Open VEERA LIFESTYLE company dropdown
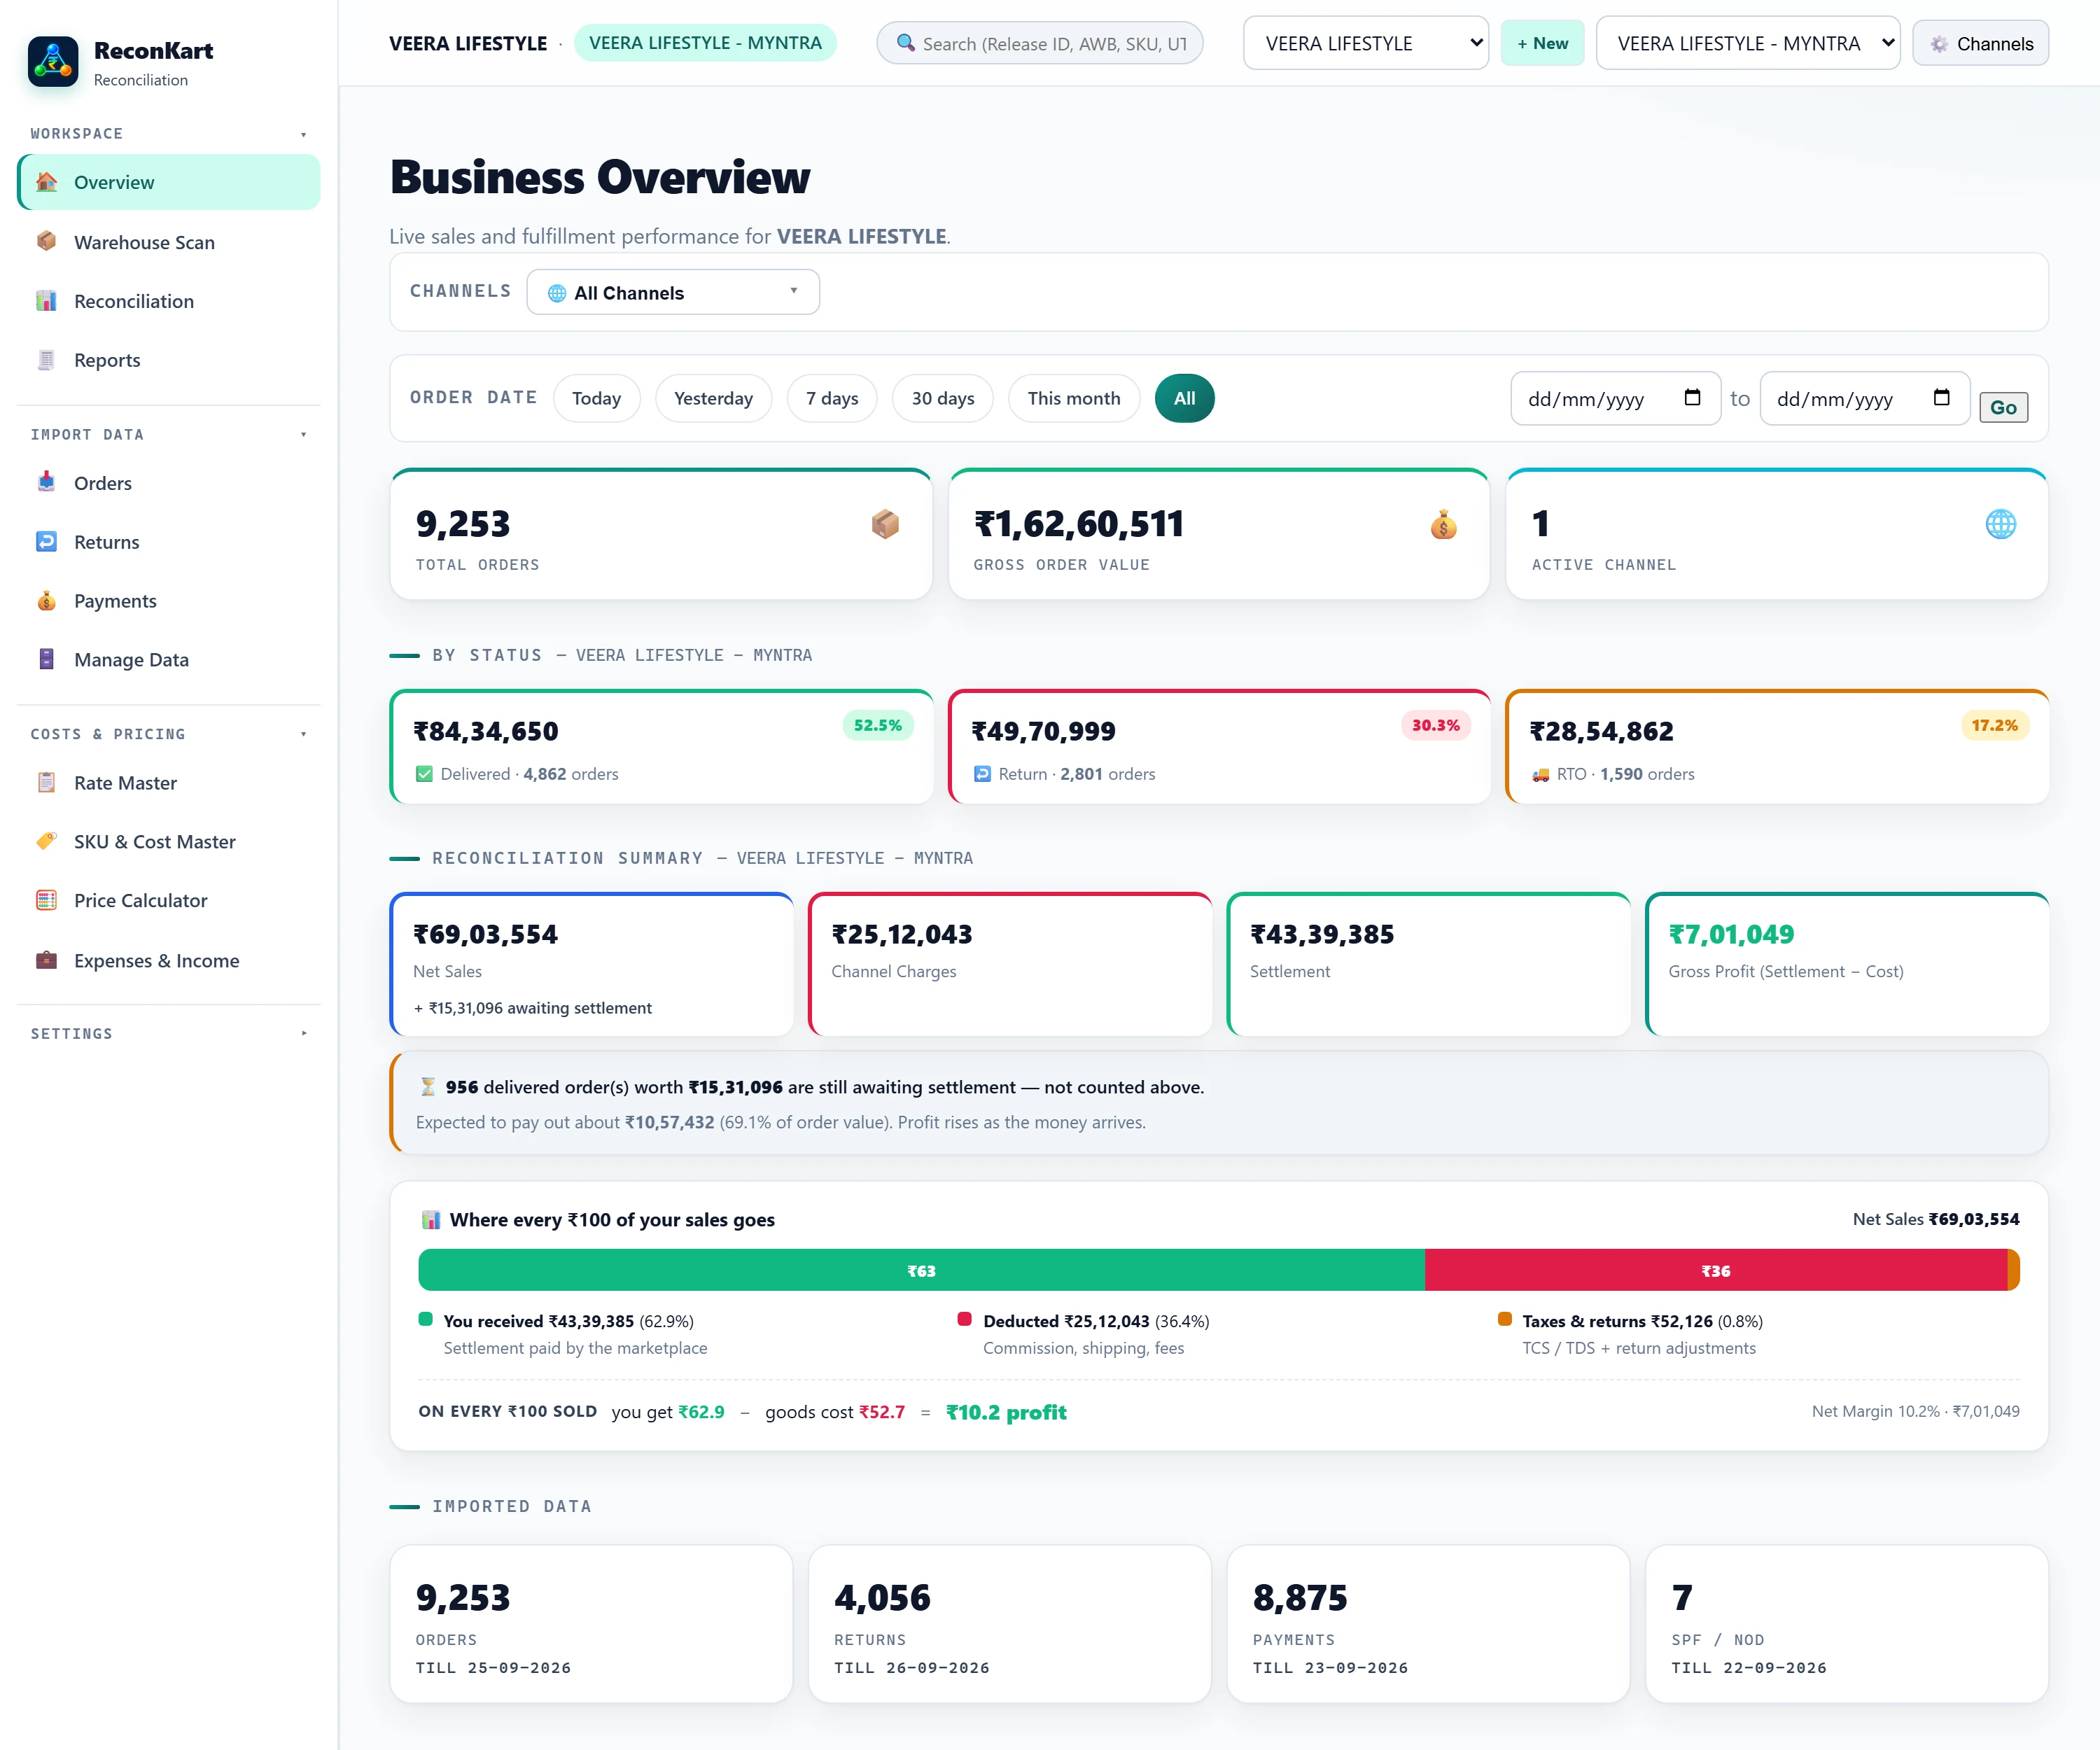The width and height of the screenshot is (2100, 1750). tap(1365, 43)
